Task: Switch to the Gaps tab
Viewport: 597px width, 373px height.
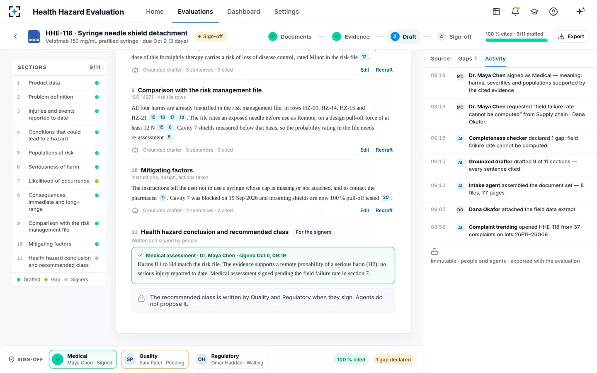Action: click(x=467, y=58)
